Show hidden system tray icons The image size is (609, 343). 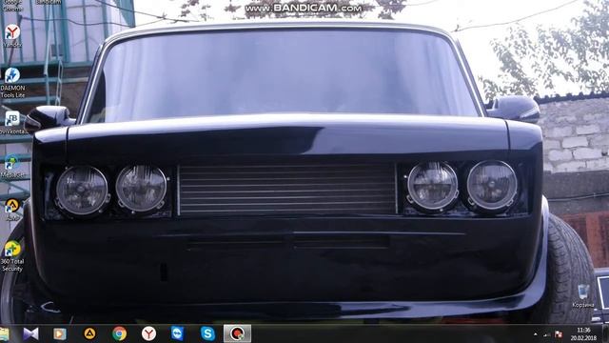coord(536,334)
